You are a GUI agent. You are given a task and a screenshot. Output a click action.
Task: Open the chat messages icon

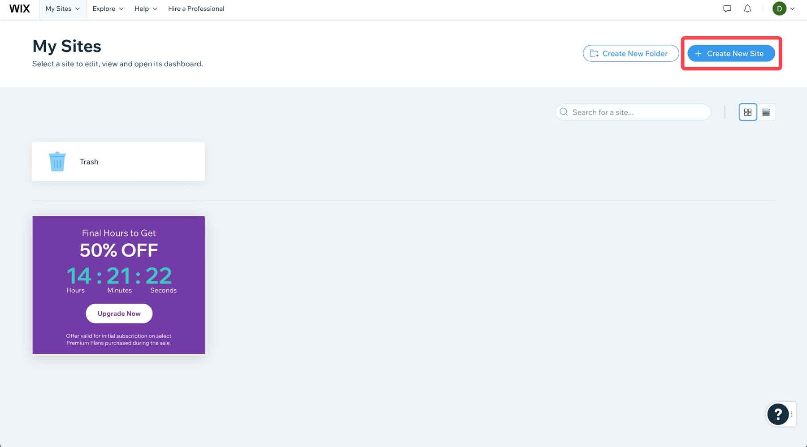coord(727,8)
